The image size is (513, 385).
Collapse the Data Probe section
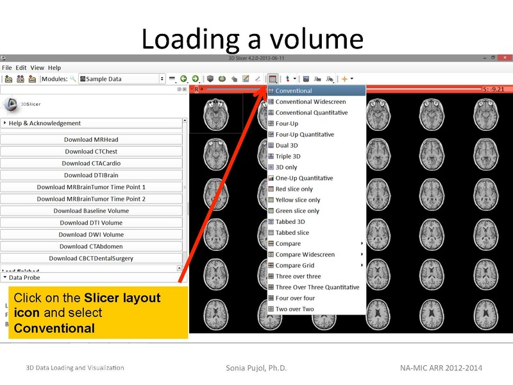pyautogui.click(x=93, y=278)
